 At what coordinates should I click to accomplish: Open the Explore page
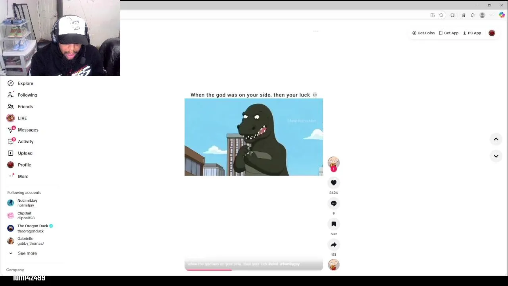pos(25,83)
